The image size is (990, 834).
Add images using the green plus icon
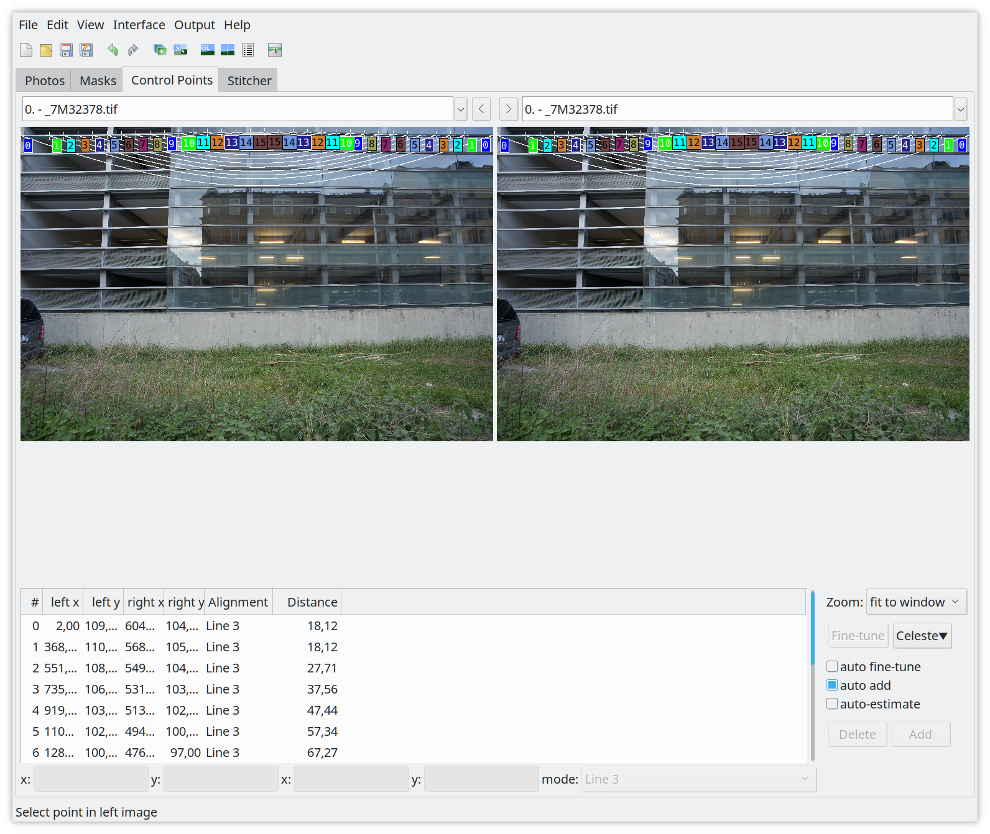(x=160, y=50)
